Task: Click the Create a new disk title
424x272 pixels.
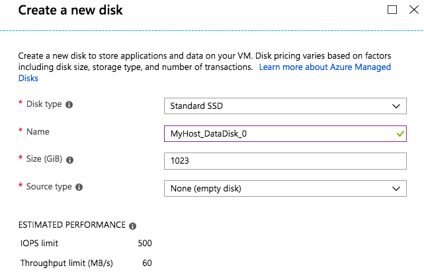Action: tap(70, 11)
